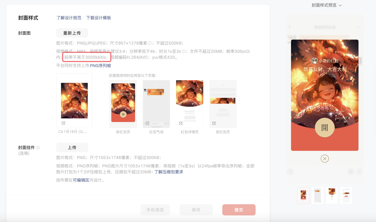Click the 可编辑区 link

tap(81, 180)
